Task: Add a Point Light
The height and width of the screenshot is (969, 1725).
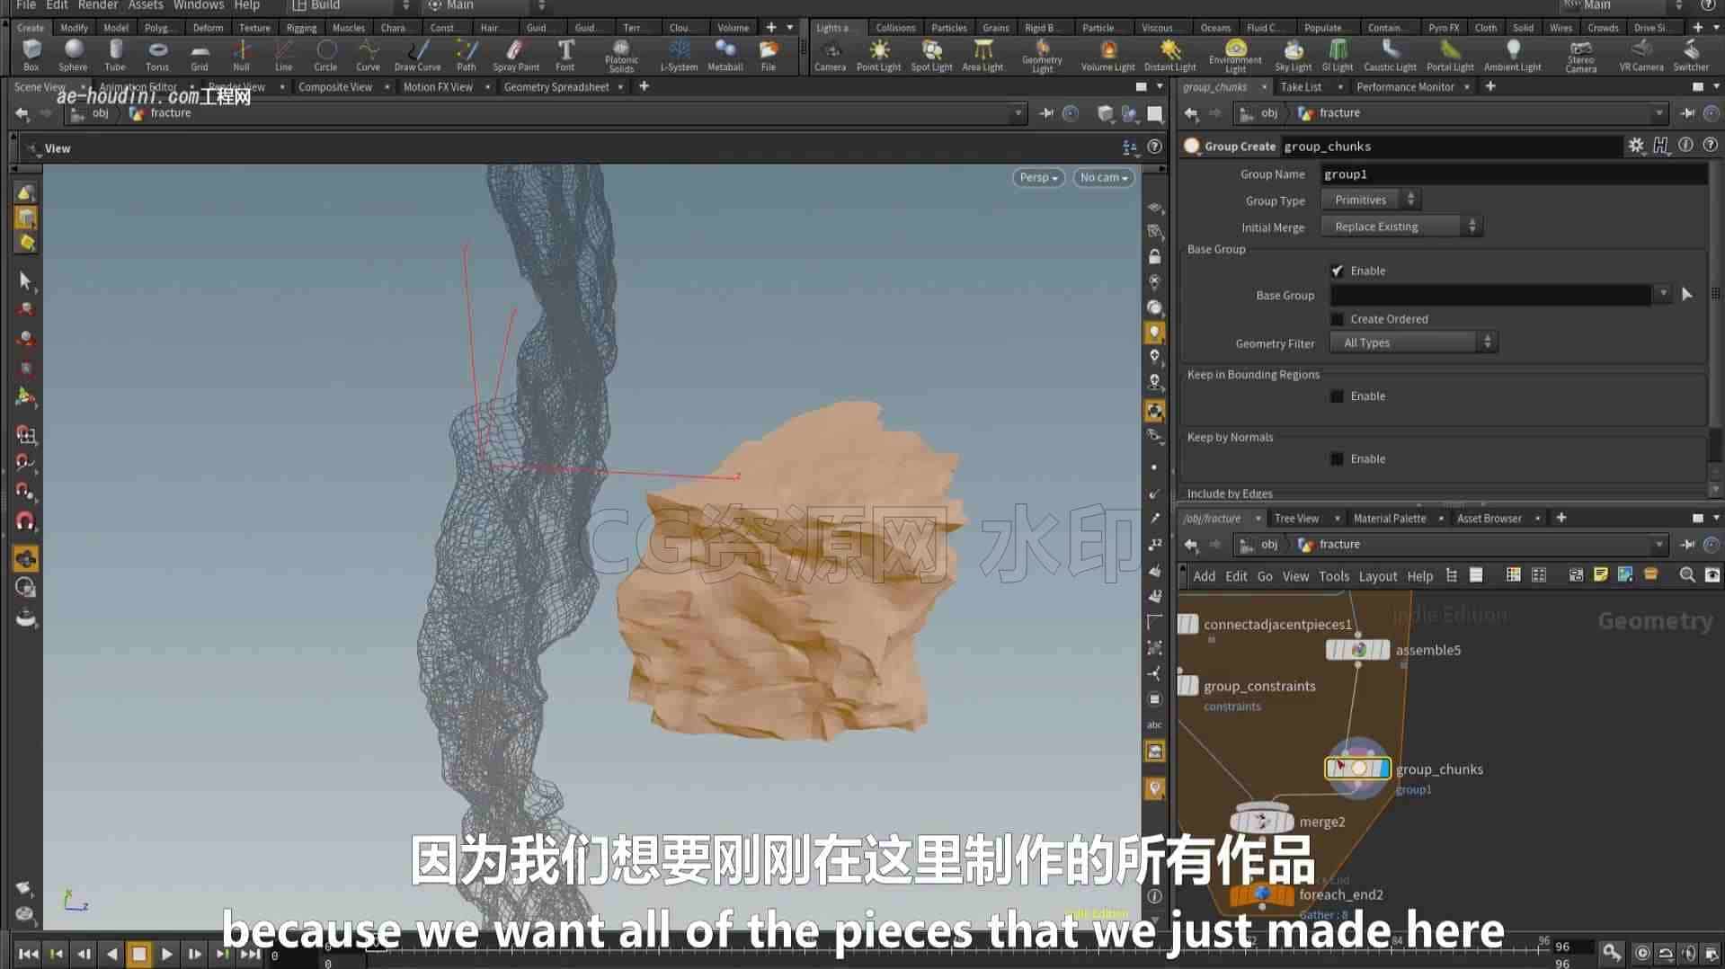Action: (878, 55)
